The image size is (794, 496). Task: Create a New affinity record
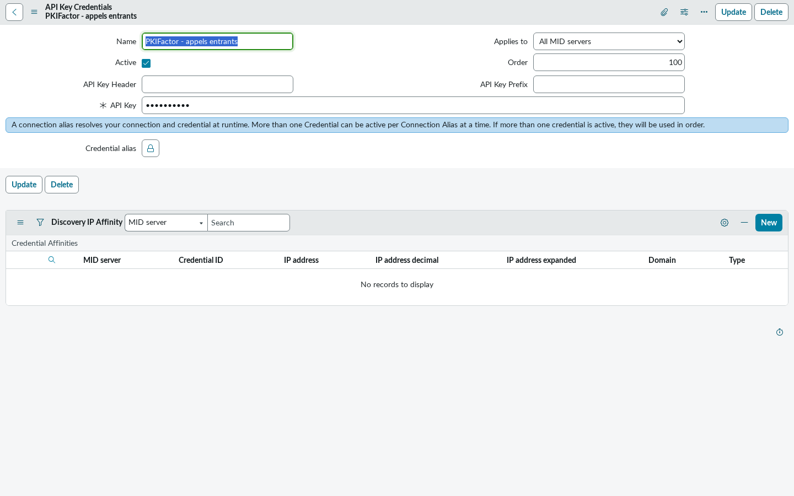coord(769,223)
